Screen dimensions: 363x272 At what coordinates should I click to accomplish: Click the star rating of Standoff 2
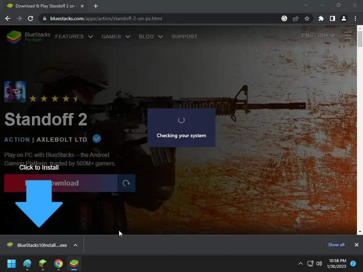(54, 99)
